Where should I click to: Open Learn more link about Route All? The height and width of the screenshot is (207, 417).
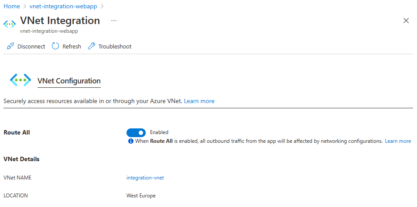pos(398,141)
